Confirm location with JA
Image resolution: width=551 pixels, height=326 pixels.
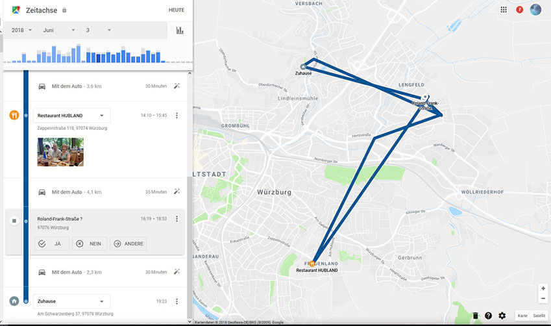coord(52,244)
